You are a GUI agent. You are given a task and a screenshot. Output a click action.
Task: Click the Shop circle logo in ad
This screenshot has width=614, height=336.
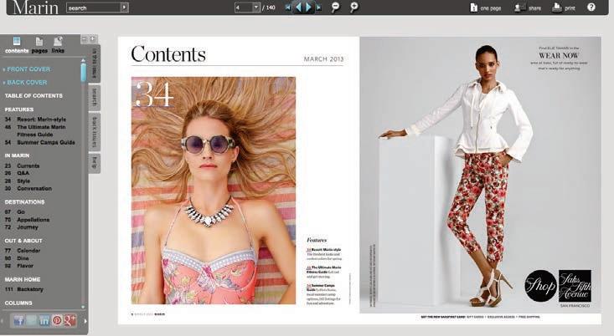[x=540, y=286]
